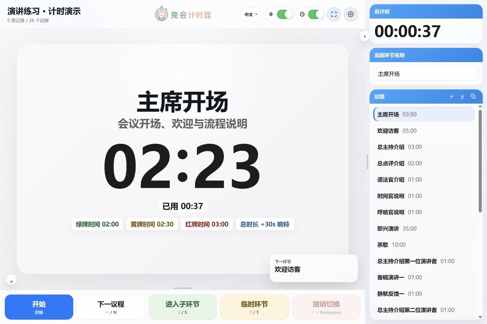Click the 绿牌时间 02:00 chip
487x324 pixels.
pos(97,224)
